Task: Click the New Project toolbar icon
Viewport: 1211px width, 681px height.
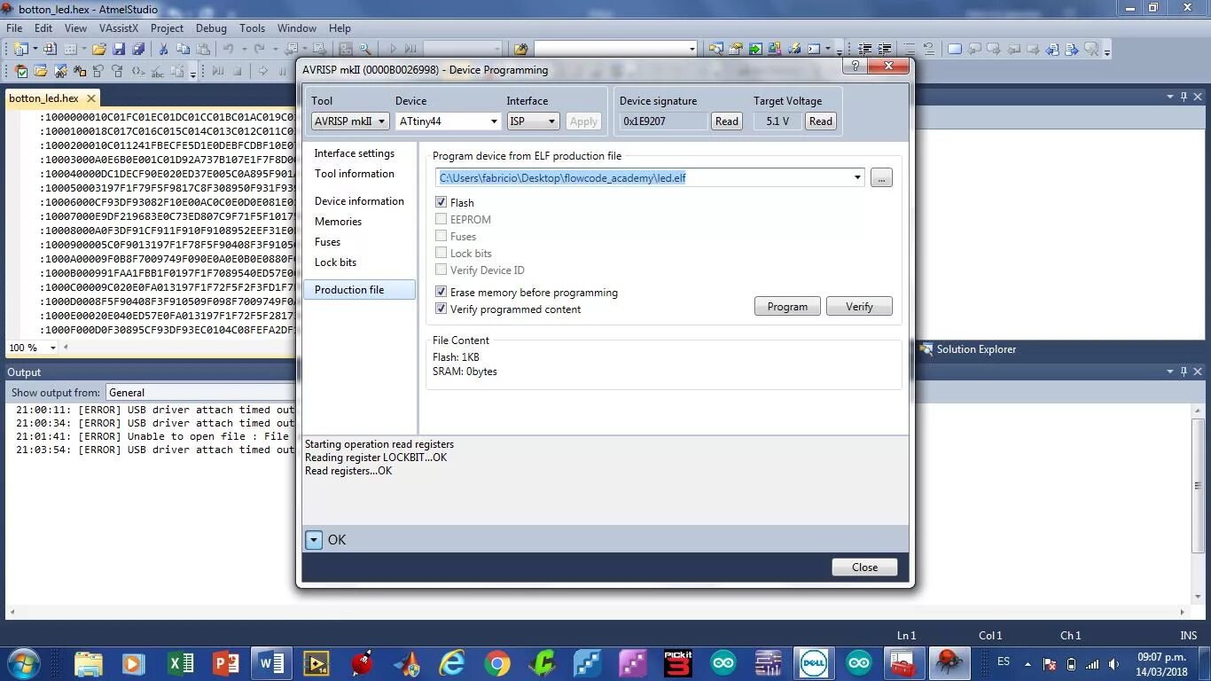Action: [20, 49]
